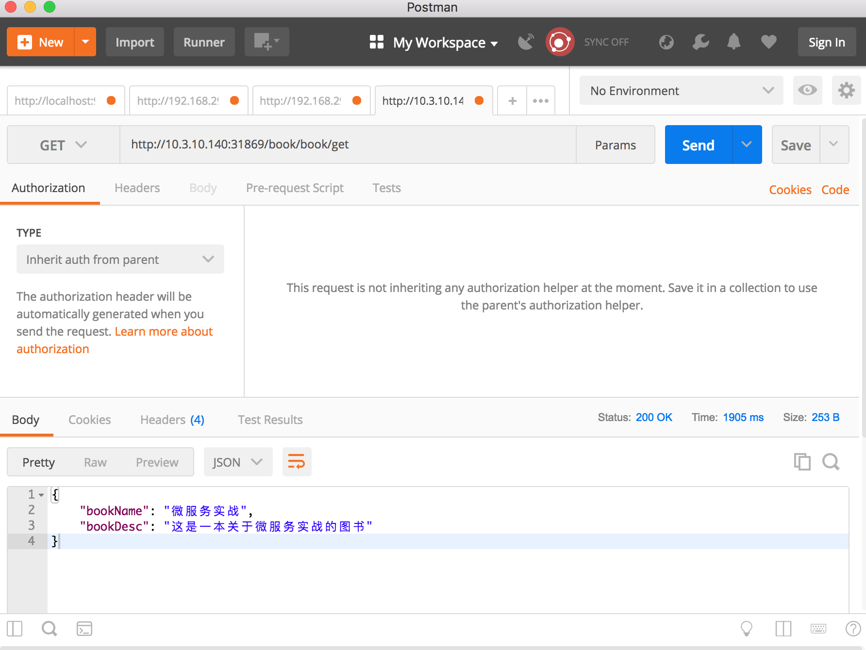Switch response view to Preview
This screenshot has height=650, width=866.
point(157,462)
